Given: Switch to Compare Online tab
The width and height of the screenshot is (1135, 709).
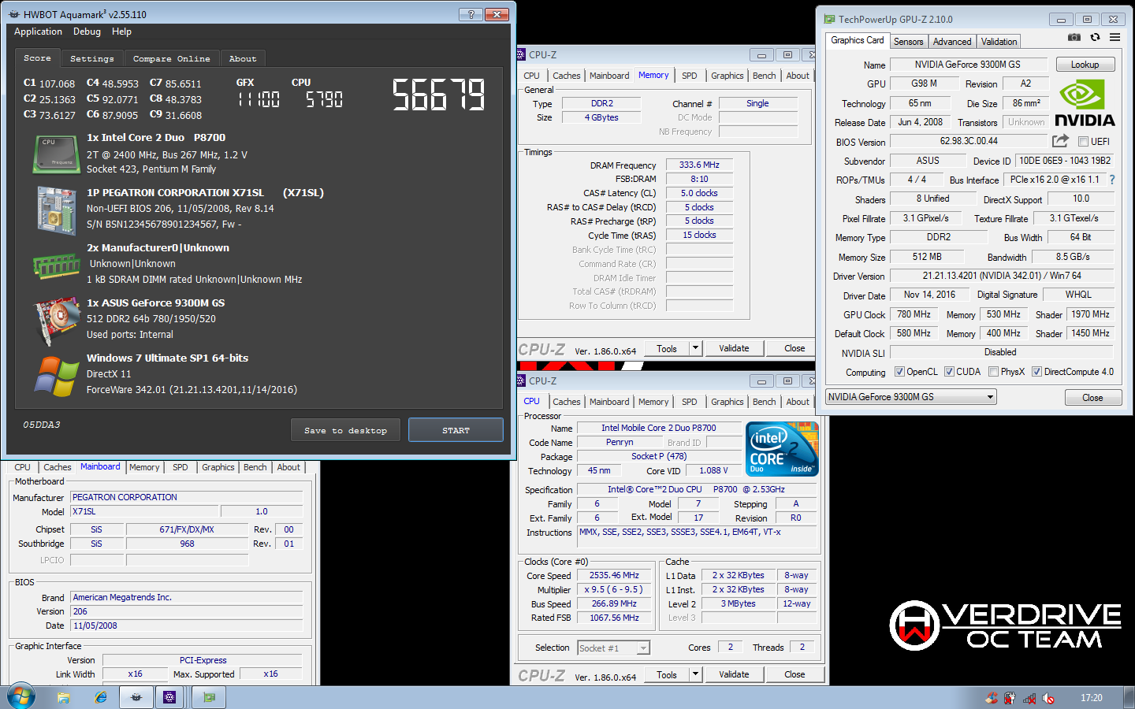Looking at the screenshot, I should click(171, 58).
